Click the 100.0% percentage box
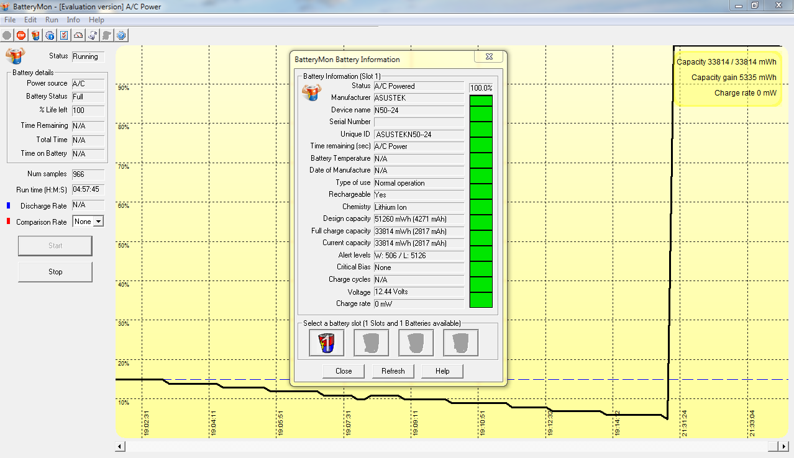Image resolution: width=794 pixels, height=458 pixels. point(481,88)
